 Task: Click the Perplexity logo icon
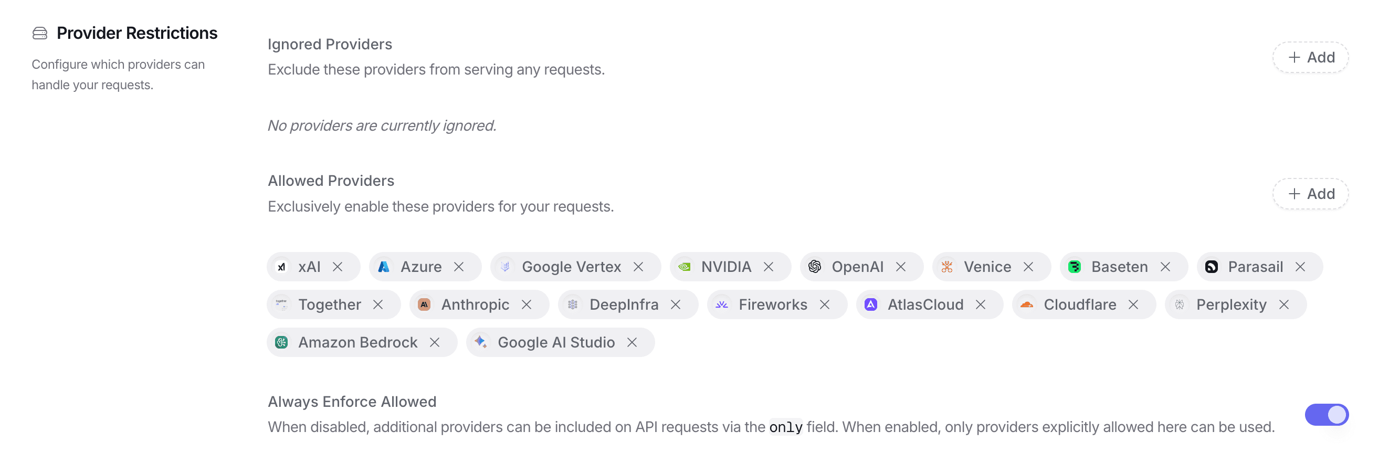tap(1180, 304)
